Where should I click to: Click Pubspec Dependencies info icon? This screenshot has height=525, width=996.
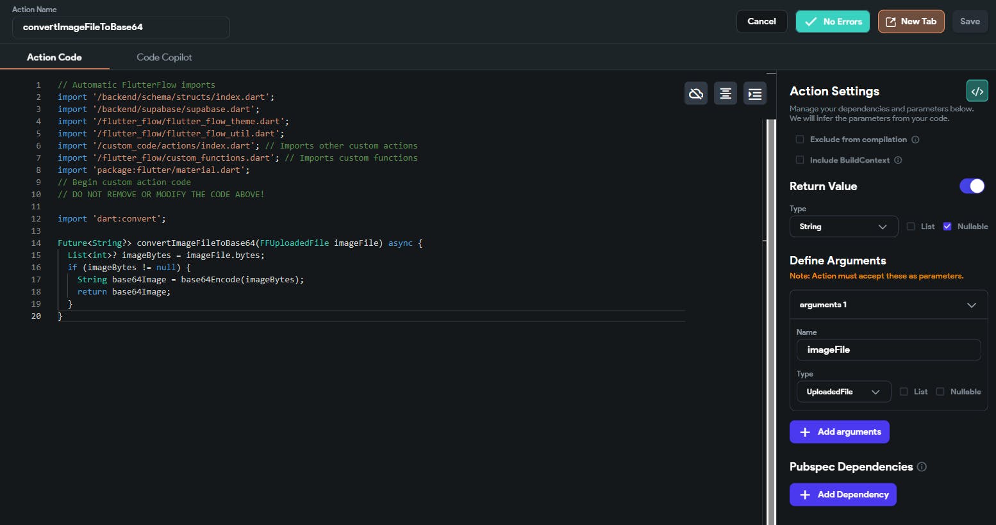pyautogui.click(x=922, y=467)
